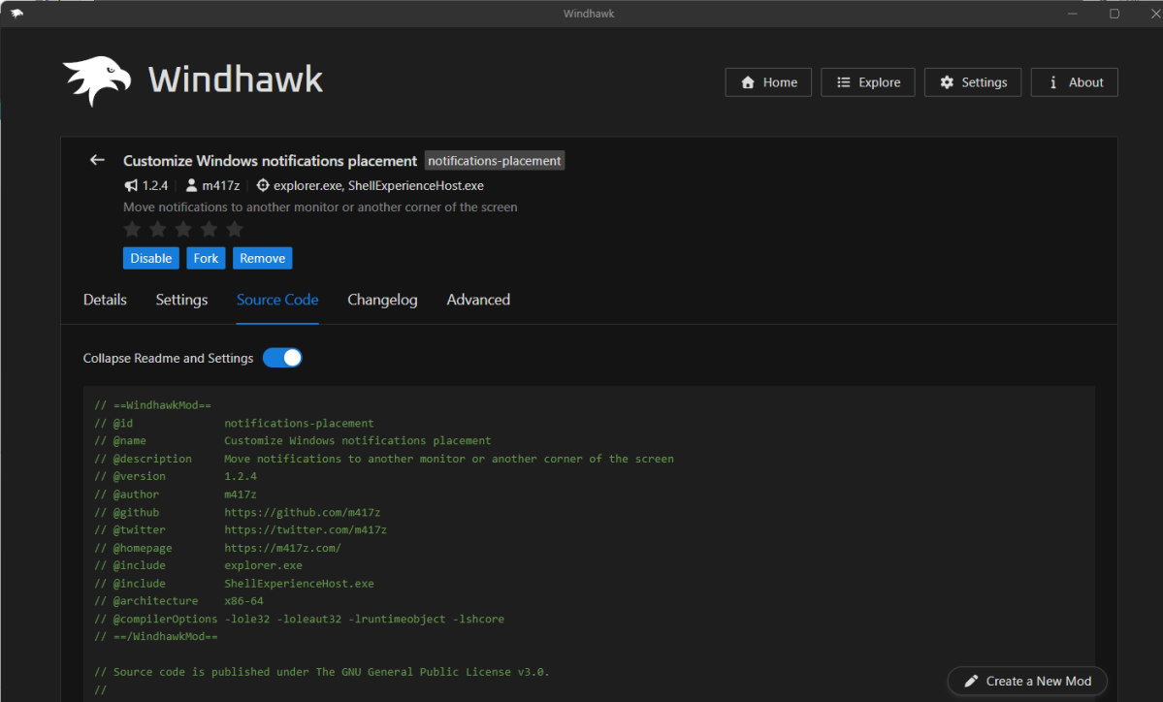Screen dimensions: 1163x702
Task: Click the '// ==WindhawkMod==' code line
Action: (x=153, y=404)
